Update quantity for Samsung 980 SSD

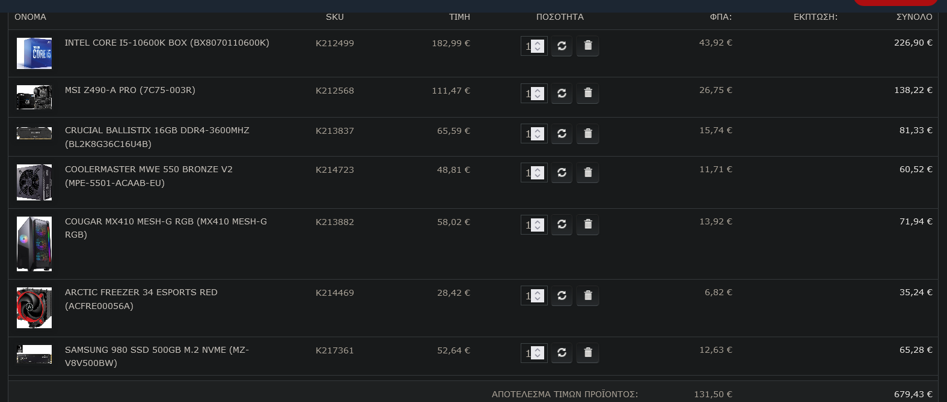(x=562, y=353)
